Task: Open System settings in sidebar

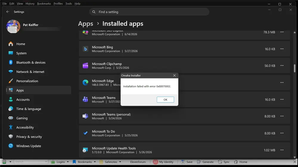Action: click(x=38, y=53)
